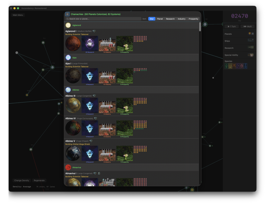Viewport: 265px width, 203px height.
Task: Click Albireo III industry factory image
Action: pyautogui.click(x=107, y=105)
